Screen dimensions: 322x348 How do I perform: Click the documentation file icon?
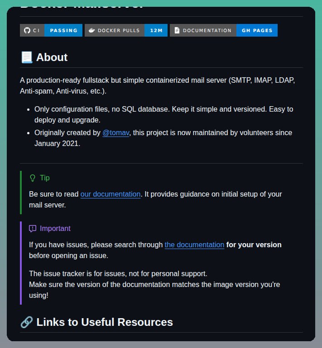(177, 30)
